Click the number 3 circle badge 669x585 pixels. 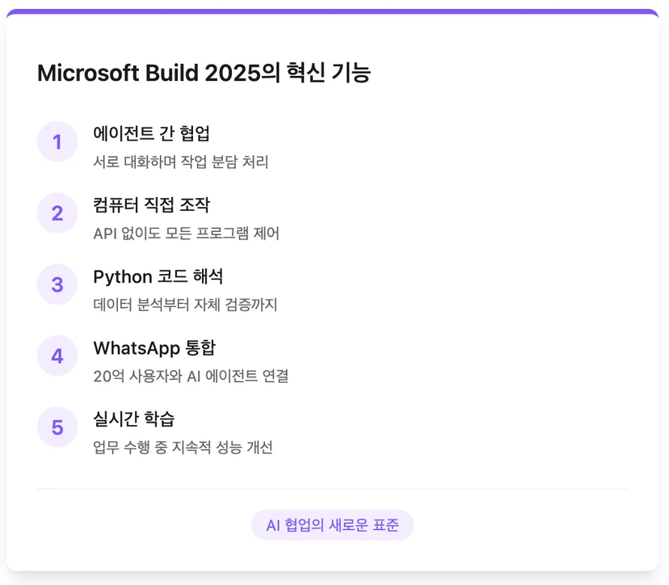(57, 284)
